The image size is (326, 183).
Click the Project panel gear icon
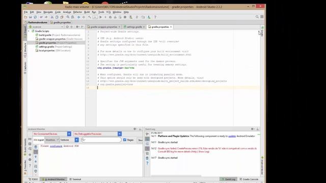click(x=77, y=27)
